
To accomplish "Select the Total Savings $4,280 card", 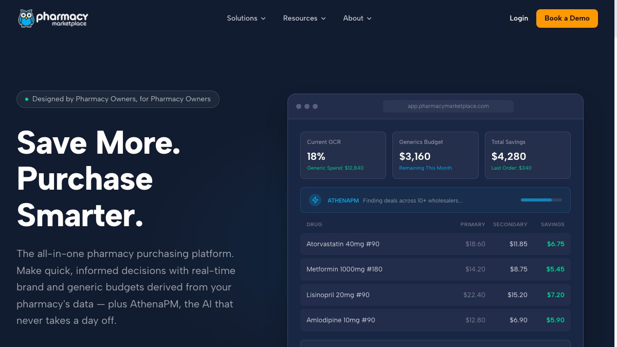I will click(528, 155).
